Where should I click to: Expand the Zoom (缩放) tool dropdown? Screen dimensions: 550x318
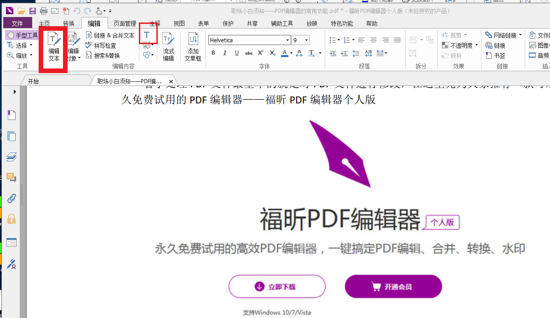click(x=31, y=55)
